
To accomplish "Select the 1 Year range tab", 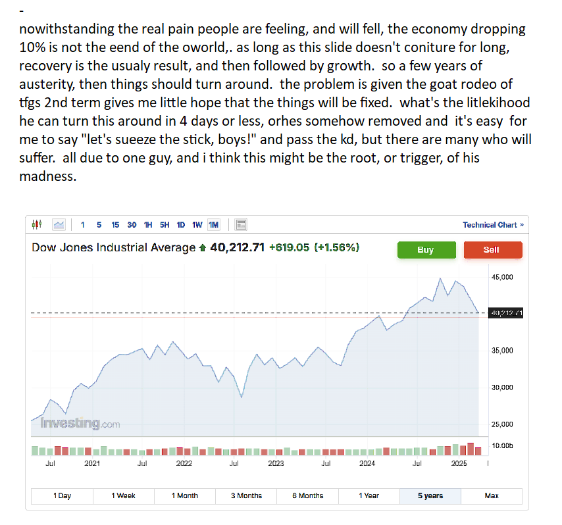I will (369, 496).
